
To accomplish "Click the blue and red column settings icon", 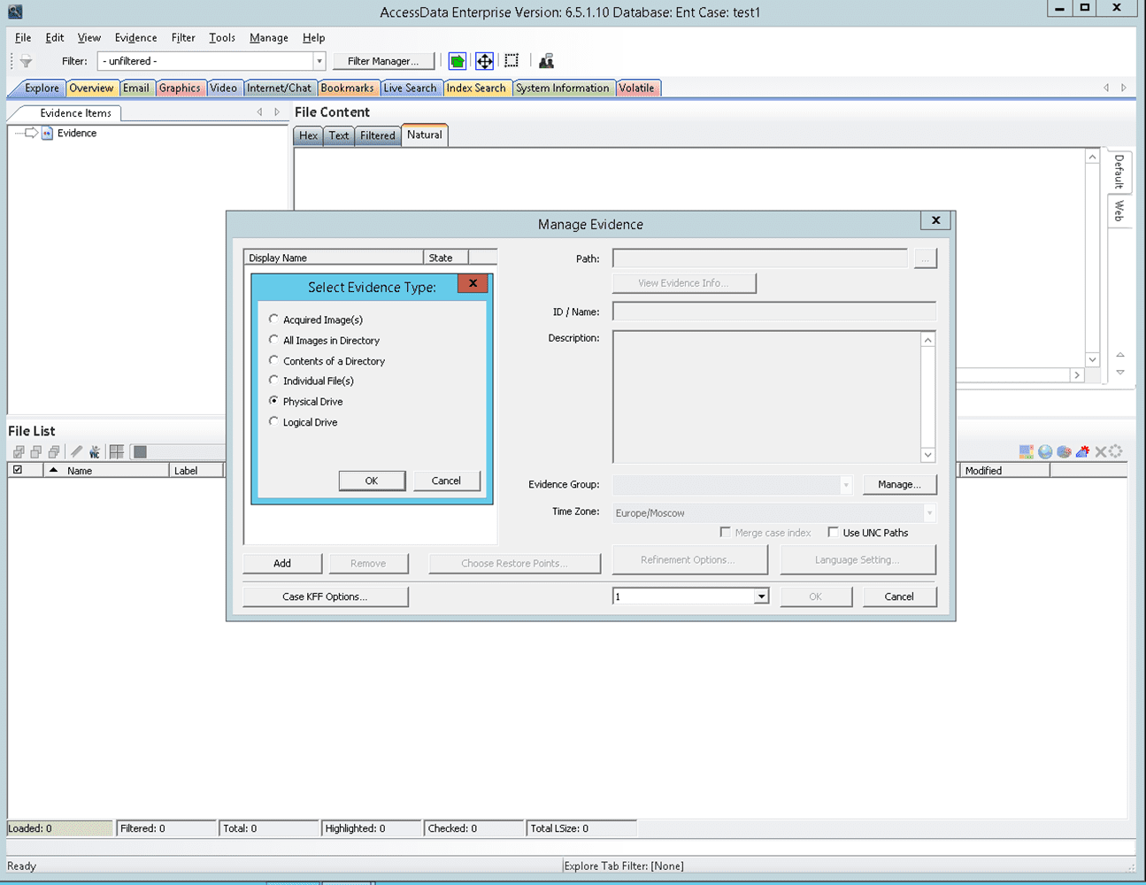I will pyautogui.click(x=1082, y=452).
